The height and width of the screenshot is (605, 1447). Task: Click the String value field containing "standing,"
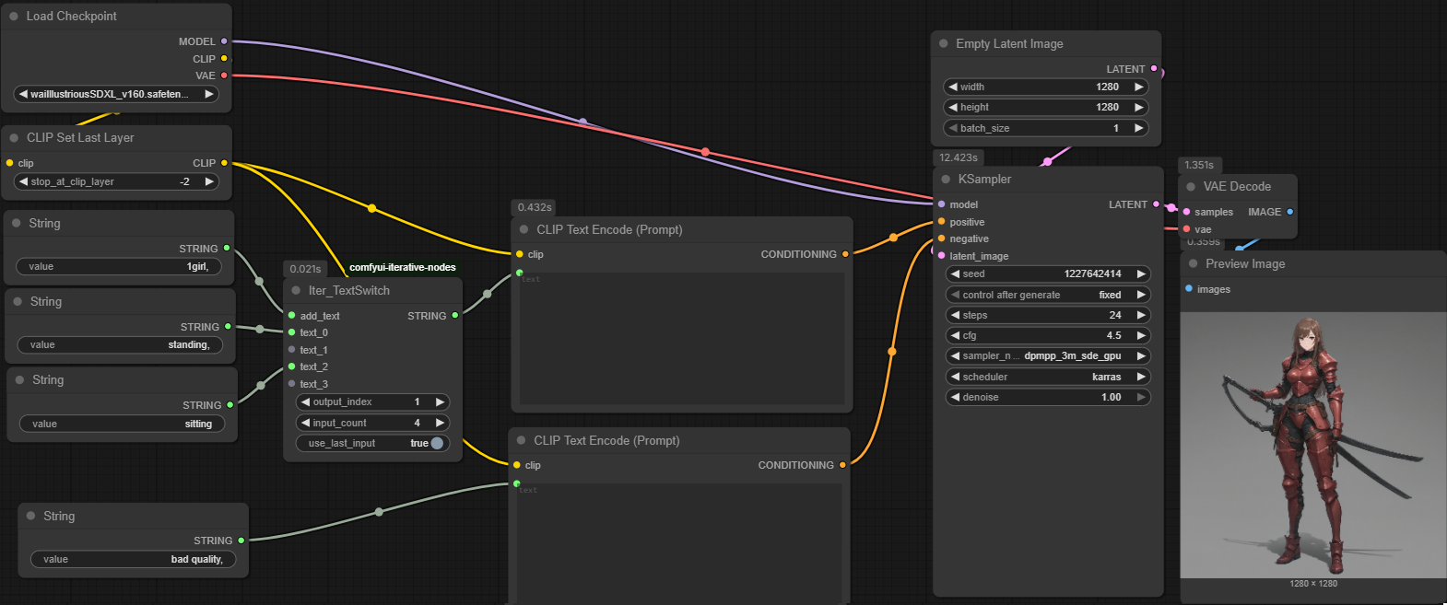(121, 344)
